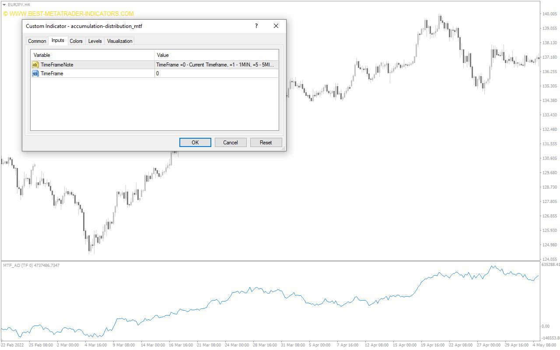The image size is (560, 350).
Task: Click the 4 Mar 16:00 time label
Action: tap(95, 345)
